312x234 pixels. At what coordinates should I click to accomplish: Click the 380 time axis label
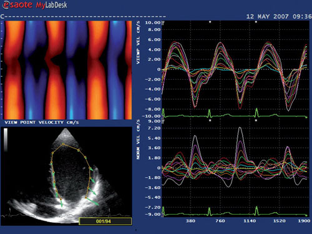pos(190,221)
